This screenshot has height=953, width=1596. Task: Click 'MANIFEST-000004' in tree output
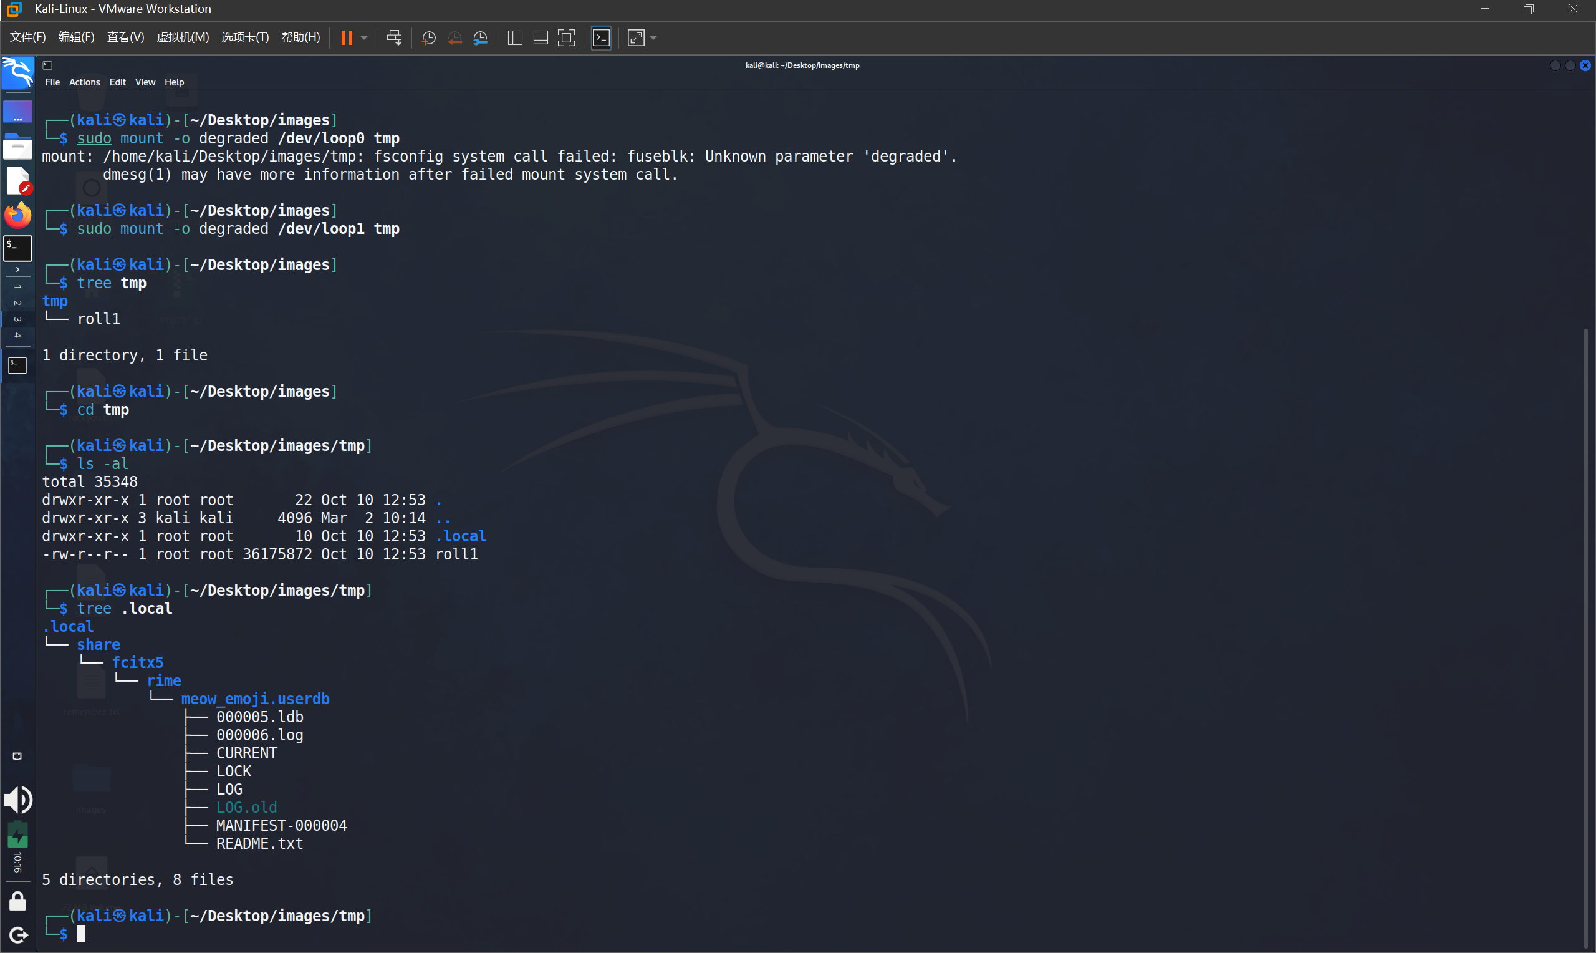point(281,825)
